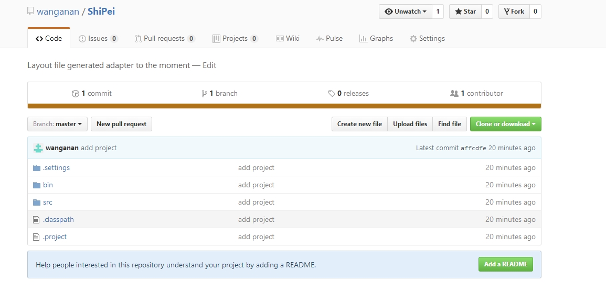
Task: Switch to the Pulse tab
Action: click(329, 39)
